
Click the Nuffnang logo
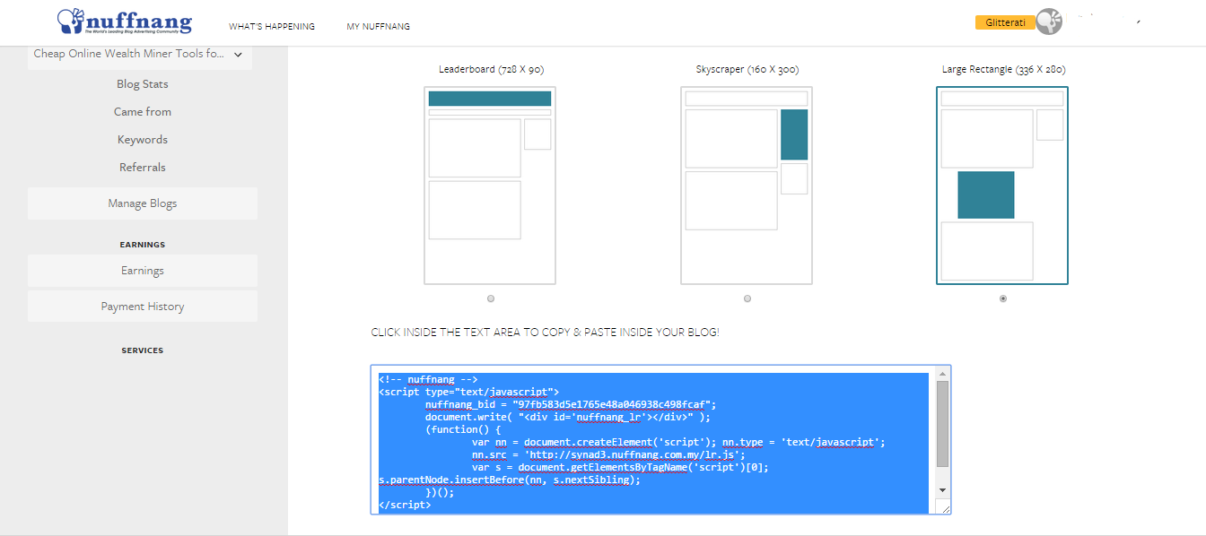click(x=125, y=22)
